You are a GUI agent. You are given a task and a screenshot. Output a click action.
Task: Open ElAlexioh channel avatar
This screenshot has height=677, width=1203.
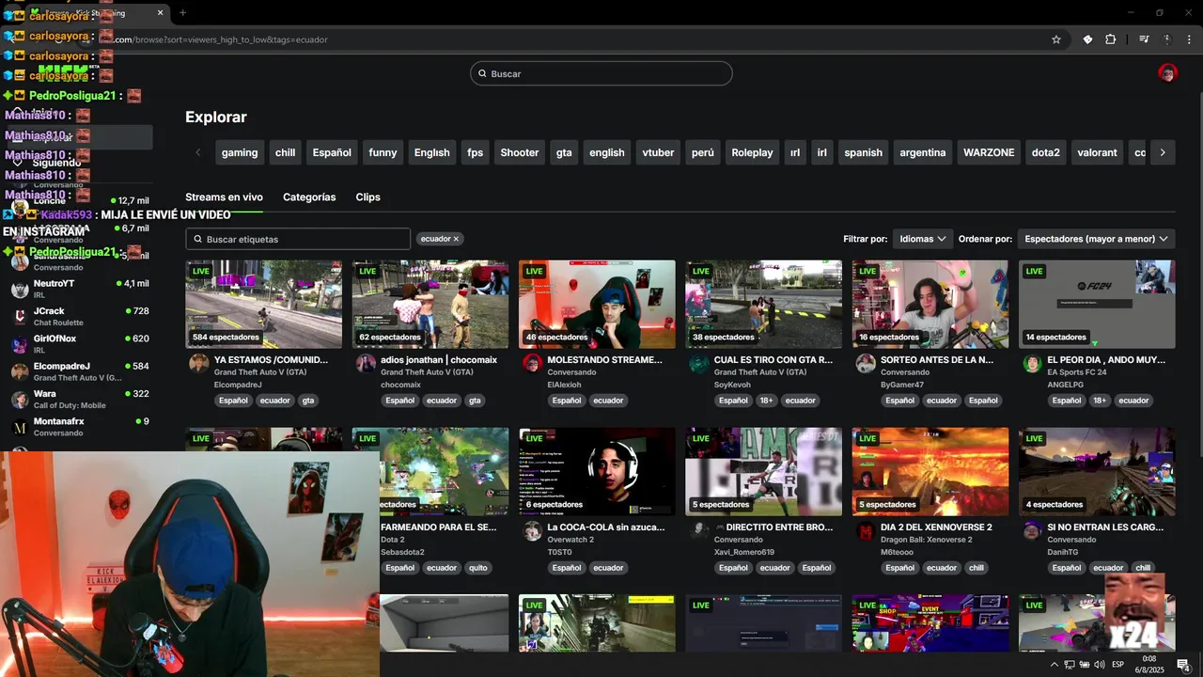[x=532, y=363]
